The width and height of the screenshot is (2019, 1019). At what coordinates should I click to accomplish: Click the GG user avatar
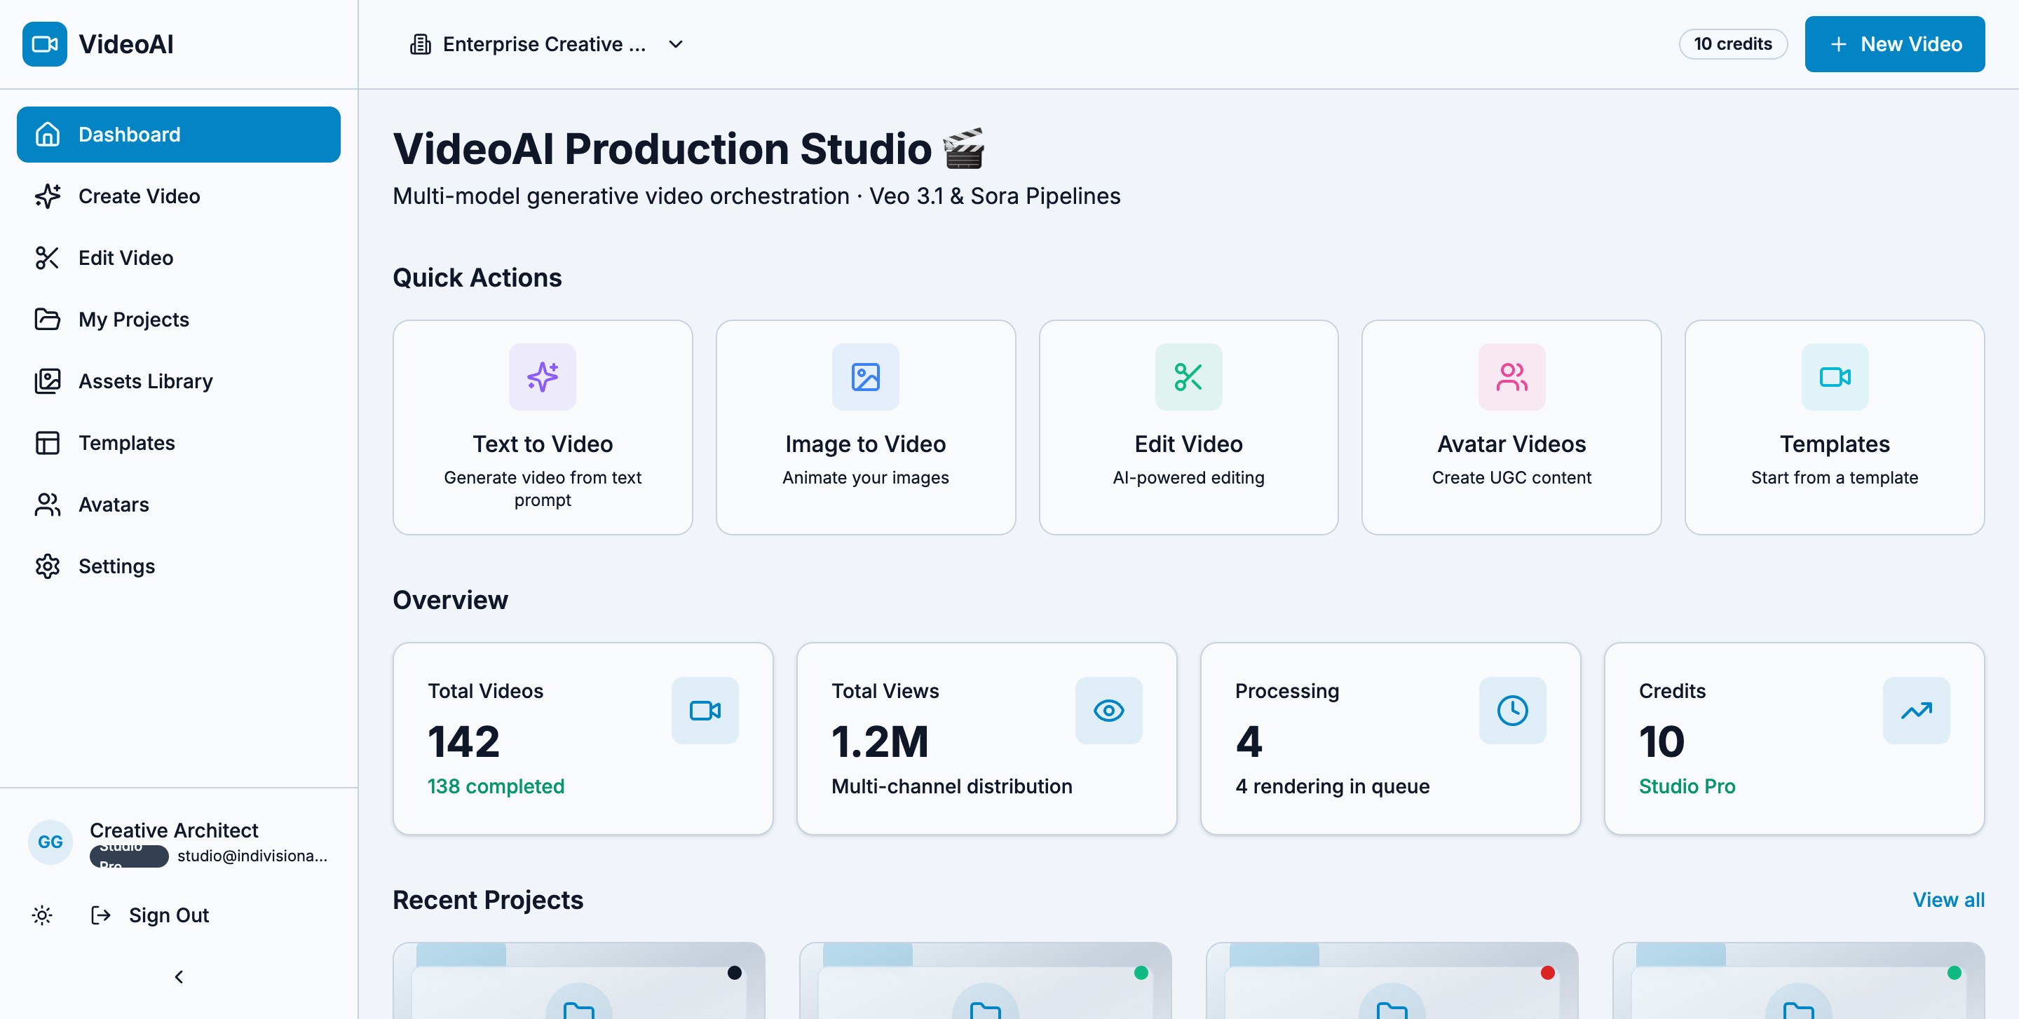[x=50, y=842]
